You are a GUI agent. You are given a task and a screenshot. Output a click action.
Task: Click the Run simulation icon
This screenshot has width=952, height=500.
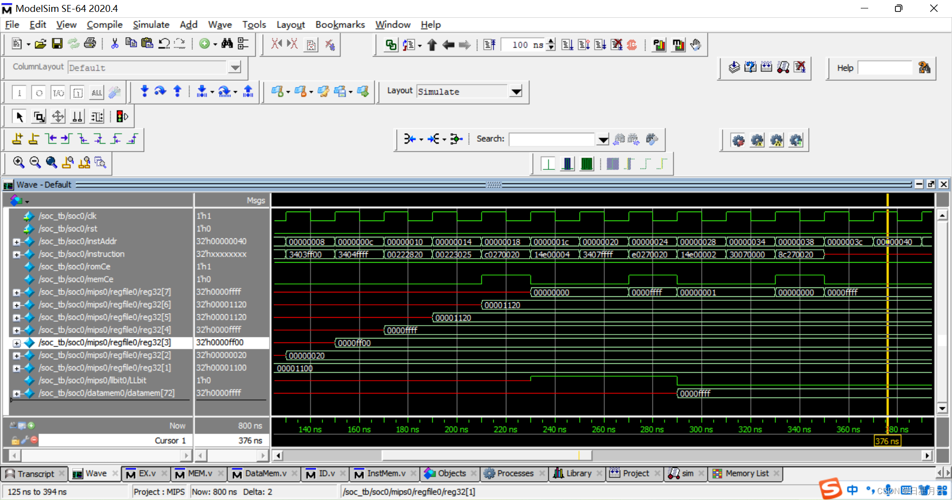[x=568, y=45]
